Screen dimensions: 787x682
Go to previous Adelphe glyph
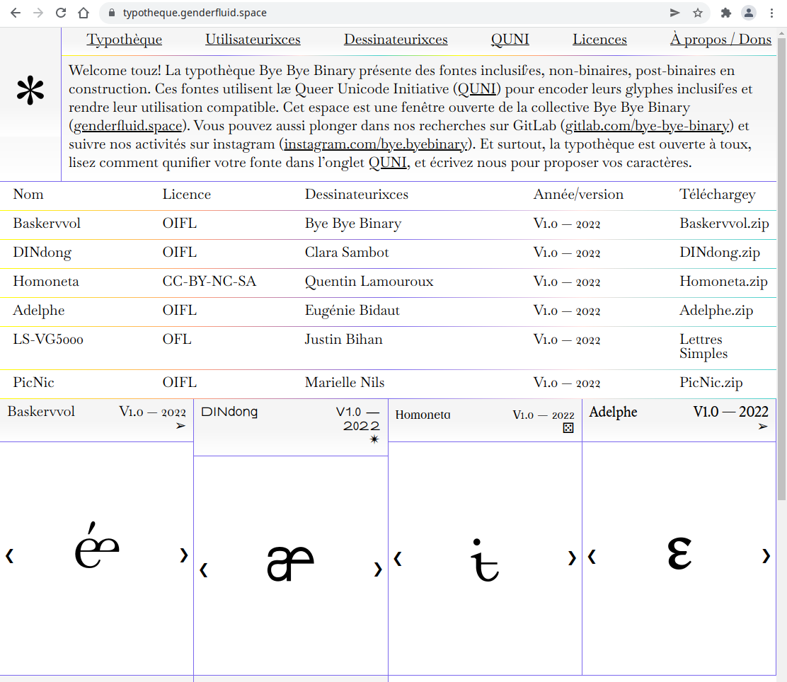pyautogui.click(x=592, y=557)
